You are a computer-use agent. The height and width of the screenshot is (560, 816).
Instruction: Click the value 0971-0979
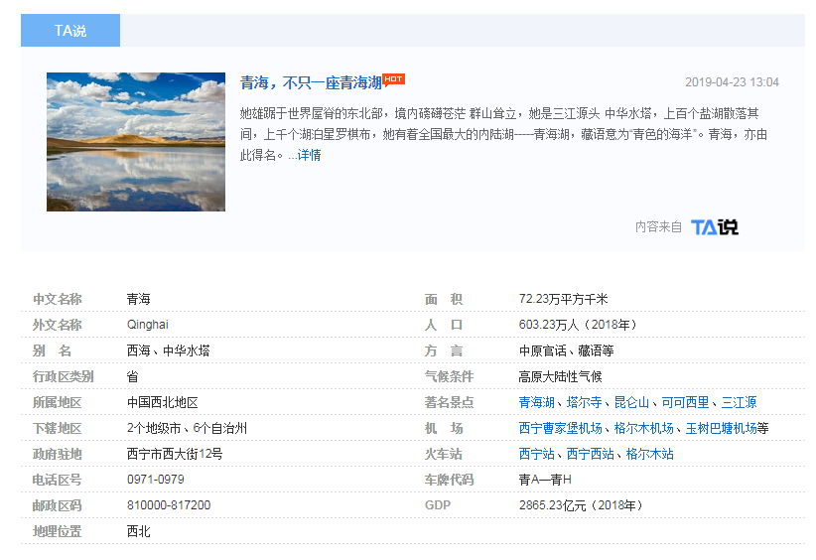coord(156,480)
